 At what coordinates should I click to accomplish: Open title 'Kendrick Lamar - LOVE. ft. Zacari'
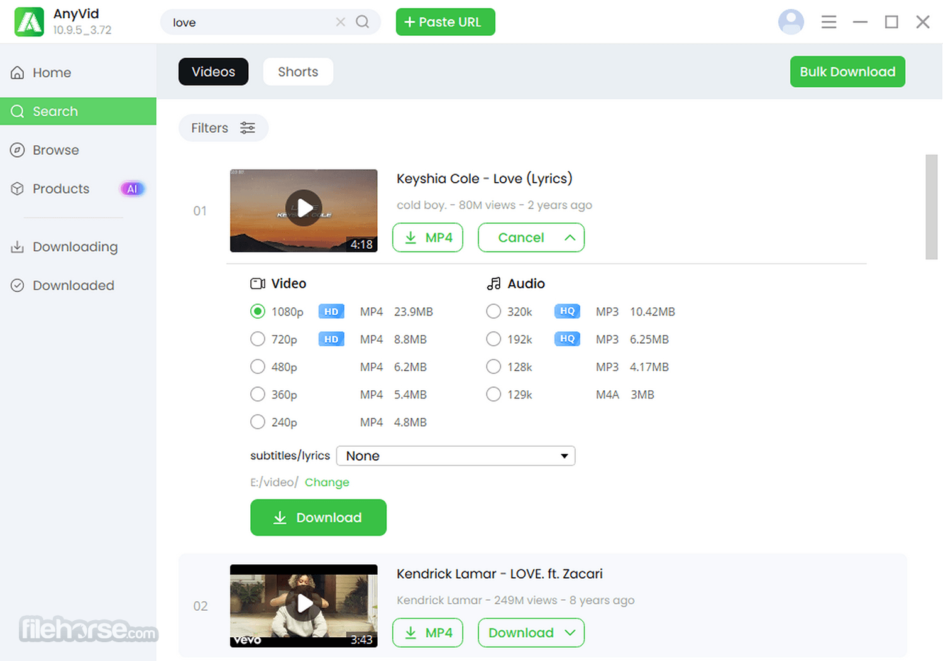[499, 574]
